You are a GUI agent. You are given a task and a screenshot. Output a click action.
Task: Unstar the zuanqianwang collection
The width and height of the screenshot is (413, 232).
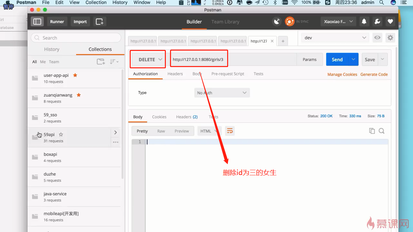79,95
